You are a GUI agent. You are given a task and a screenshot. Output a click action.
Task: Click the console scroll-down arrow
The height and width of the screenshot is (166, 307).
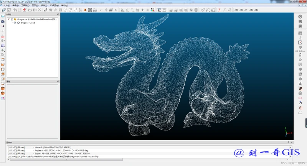291,157
